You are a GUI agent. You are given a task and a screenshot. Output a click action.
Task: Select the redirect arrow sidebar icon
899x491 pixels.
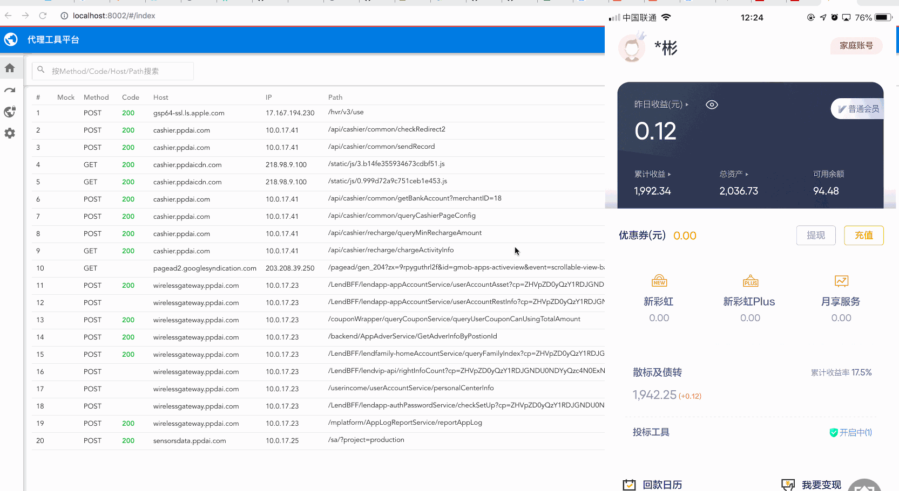point(10,91)
